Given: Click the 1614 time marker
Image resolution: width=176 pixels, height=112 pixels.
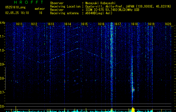Looking at the screenshot, I should click(x=67, y=24).
